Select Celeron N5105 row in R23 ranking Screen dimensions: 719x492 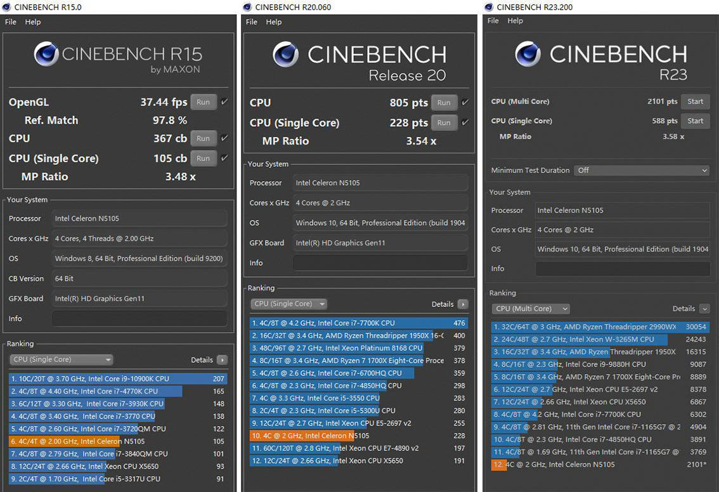(x=600, y=465)
